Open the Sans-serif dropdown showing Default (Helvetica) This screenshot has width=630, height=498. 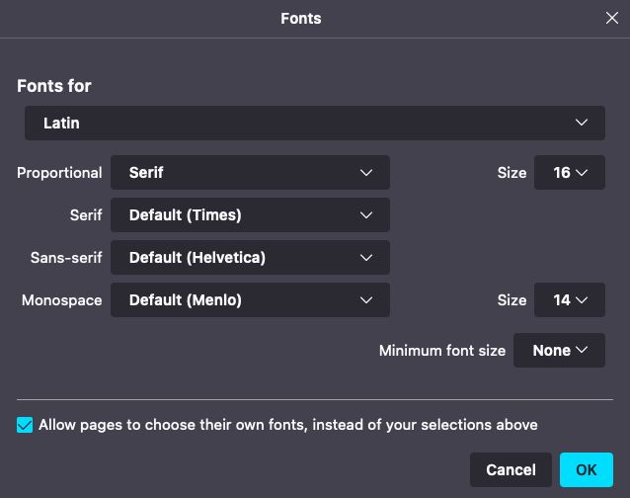[250, 258]
